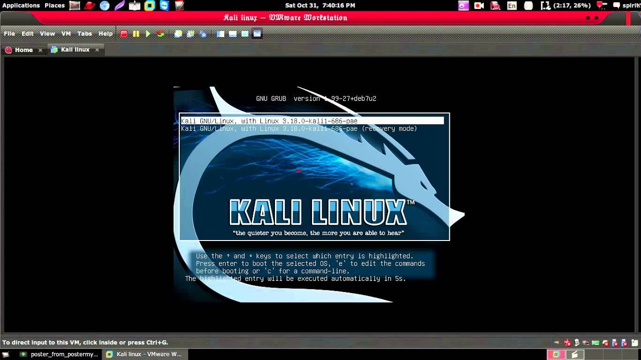The height and width of the screenshot is (360, 641).
Task: Click the green Power On play icon
Action: pos(148,34)
